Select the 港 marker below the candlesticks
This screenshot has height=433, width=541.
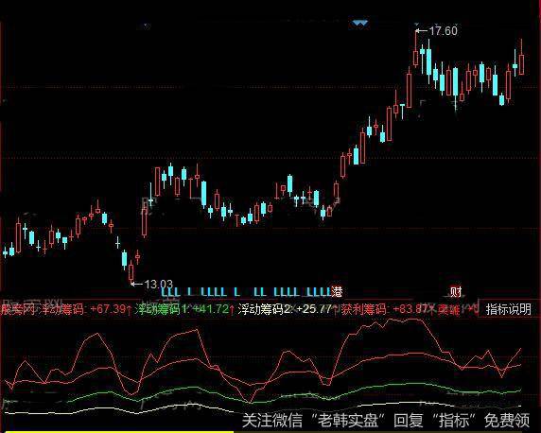pos(337,292)
